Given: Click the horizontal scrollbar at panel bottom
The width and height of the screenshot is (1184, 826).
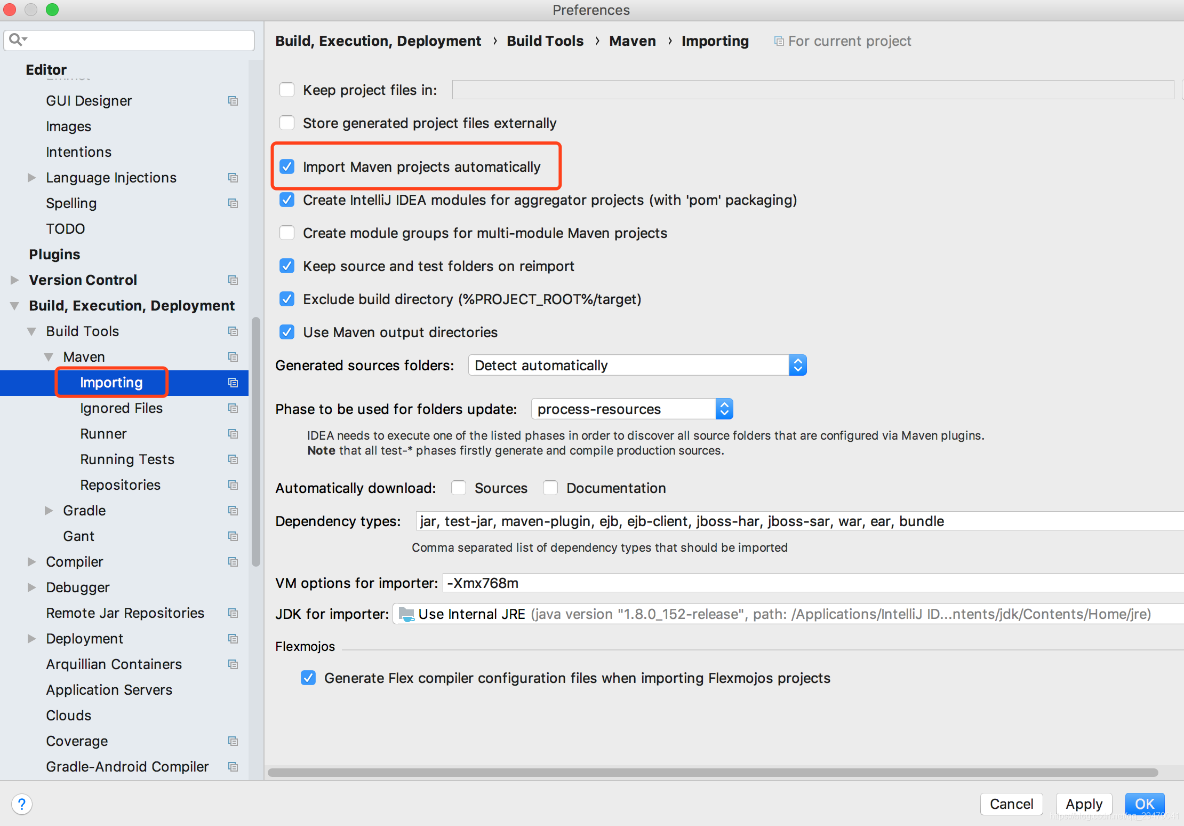Looking at the screenshot, I should tap(713, 772).
